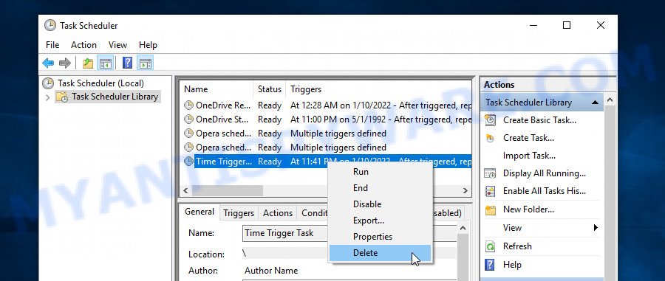Image resolution: width=665 pixels, height=281 pixels.
Task: Choose Run from the context menu
Action: (381, 172)
